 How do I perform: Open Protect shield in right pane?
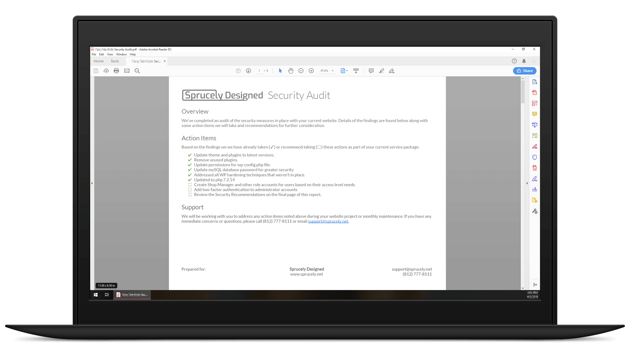click(534, 157)
